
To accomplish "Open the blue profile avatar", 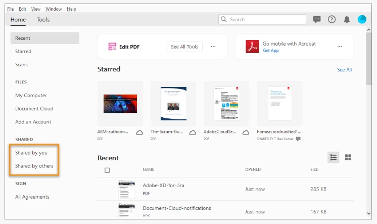I will pyautogui.click(x=362, y=19).
